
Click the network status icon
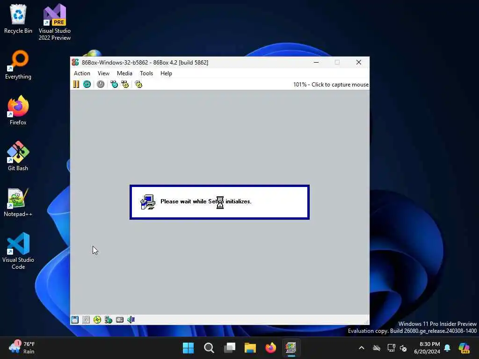tap(109, 320)
